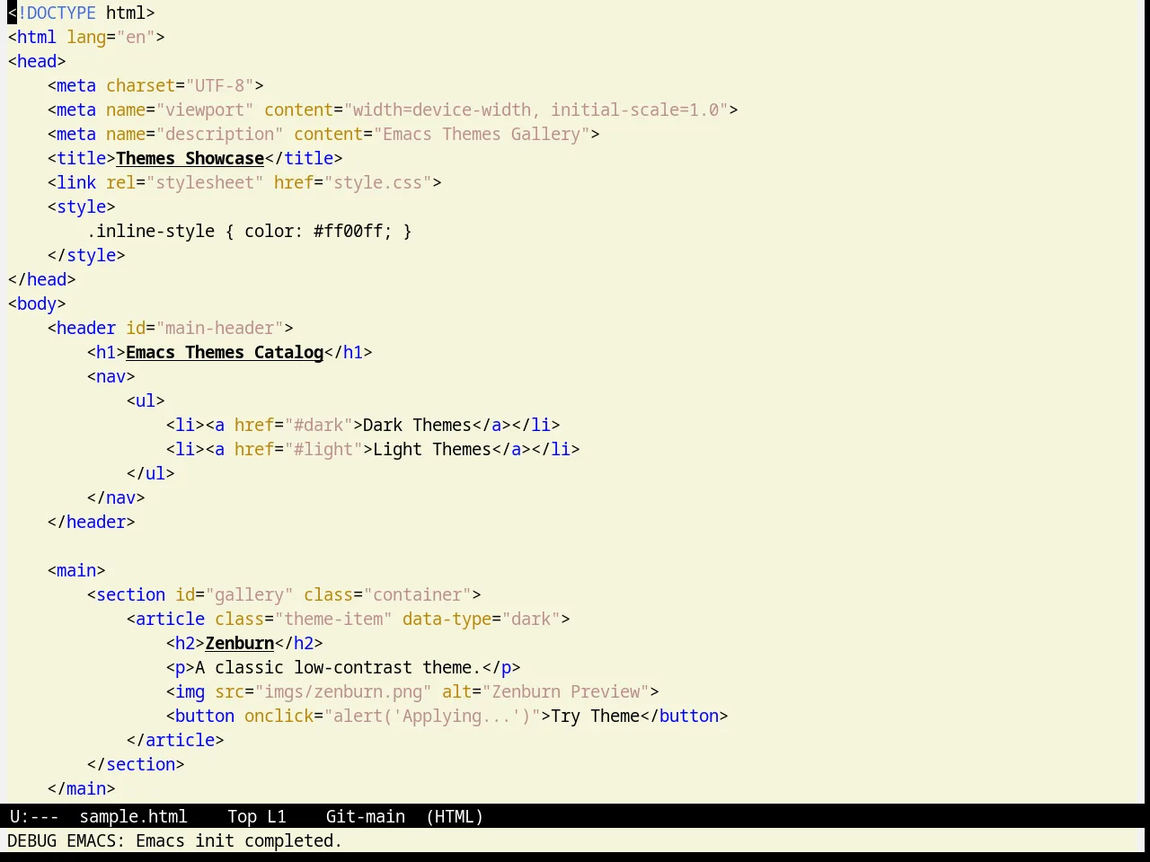Click the "Emacs Themes Gallery" content string
Viewport: 1150px width, 862px height.
[482, 134]
